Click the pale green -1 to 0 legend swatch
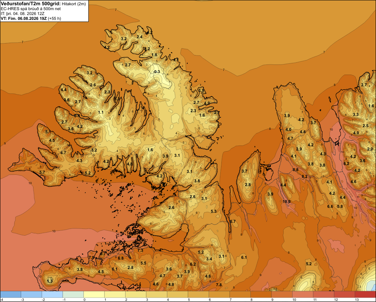376x302 pixels. pos(73,294)
